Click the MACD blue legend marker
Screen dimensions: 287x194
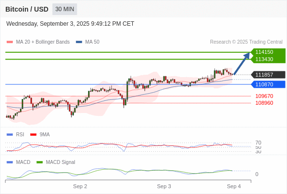click(x=10, y=162)
